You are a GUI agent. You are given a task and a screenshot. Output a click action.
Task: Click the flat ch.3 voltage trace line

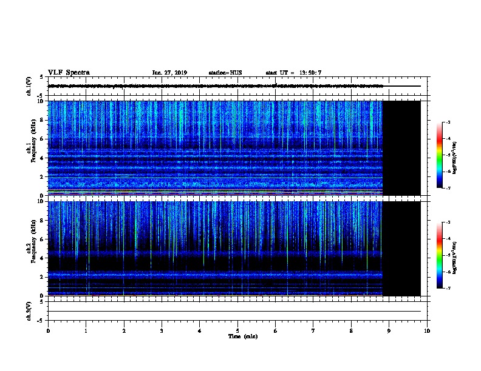234,312
